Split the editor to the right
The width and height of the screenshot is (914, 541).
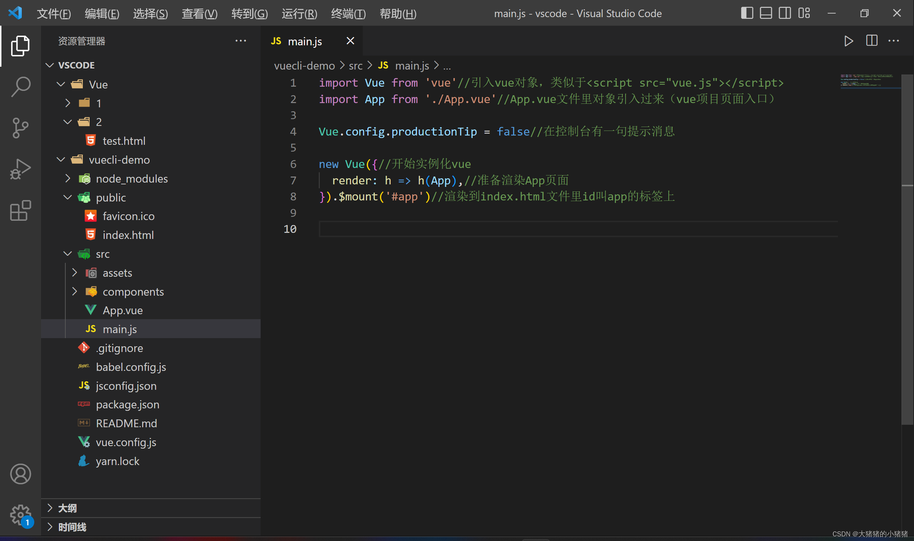tap(872, 40)
